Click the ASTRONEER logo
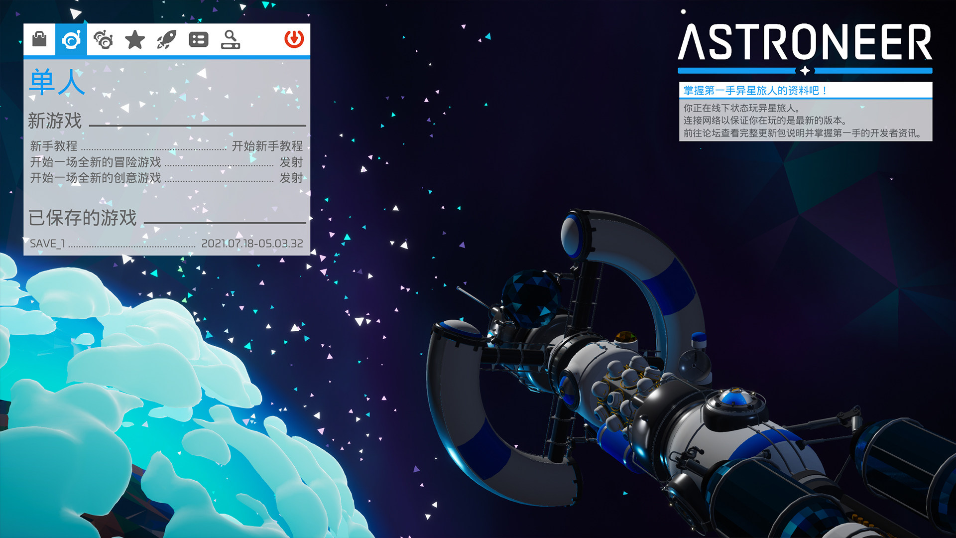Image resolution: width=956 pixels, height=538 pixels. [x=805, y=43]
